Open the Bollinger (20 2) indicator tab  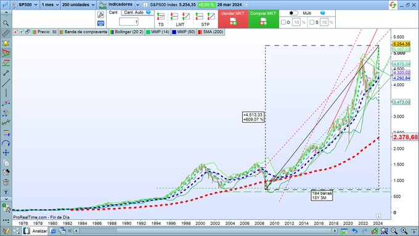127,32
